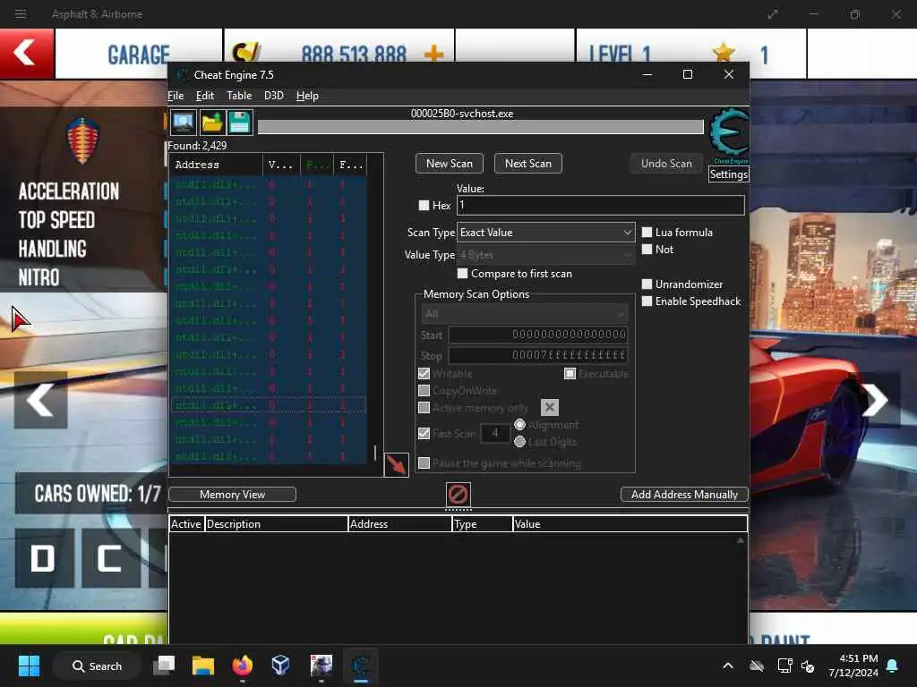The height and width of the screenshot is (687, 917).
Task: Open the Windows Start menu
Action: point(29,666)
